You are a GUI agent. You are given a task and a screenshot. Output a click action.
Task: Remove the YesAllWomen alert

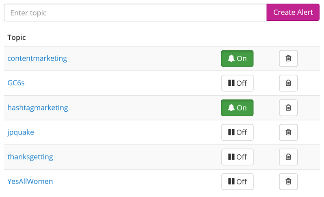coord(288,182)
